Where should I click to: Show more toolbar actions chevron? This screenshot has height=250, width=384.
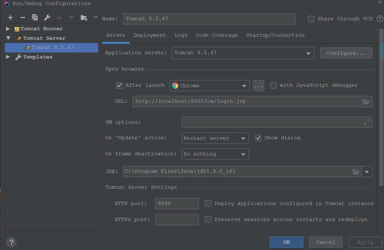click(95, 17)
